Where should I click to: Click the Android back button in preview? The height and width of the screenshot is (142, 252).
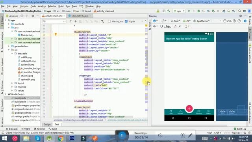coord(173,118)
